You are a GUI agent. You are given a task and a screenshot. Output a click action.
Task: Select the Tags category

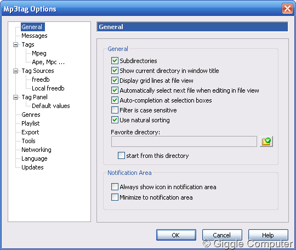(x=28, y=44)
